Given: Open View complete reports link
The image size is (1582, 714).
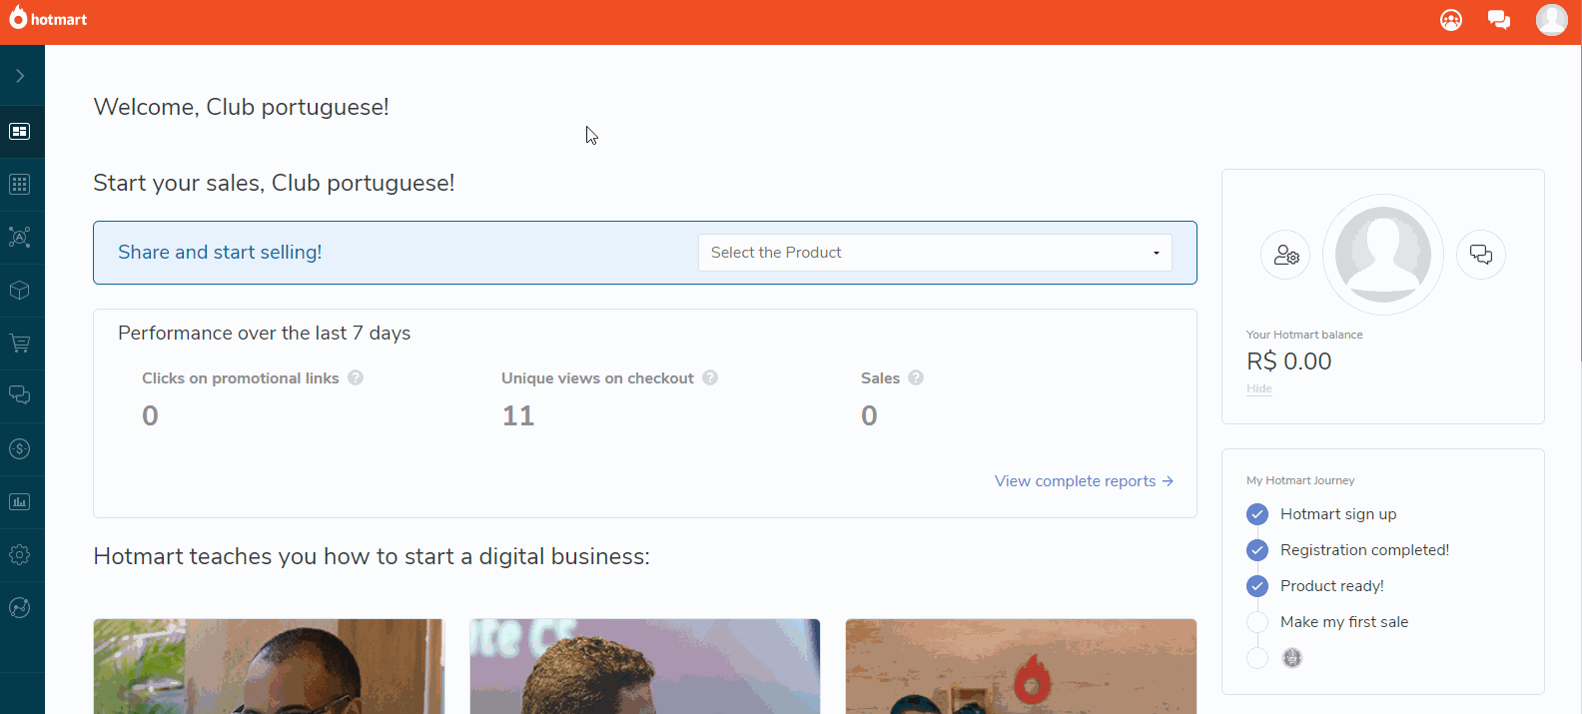Looking at the screenshot, I should tap(1084, 481).
